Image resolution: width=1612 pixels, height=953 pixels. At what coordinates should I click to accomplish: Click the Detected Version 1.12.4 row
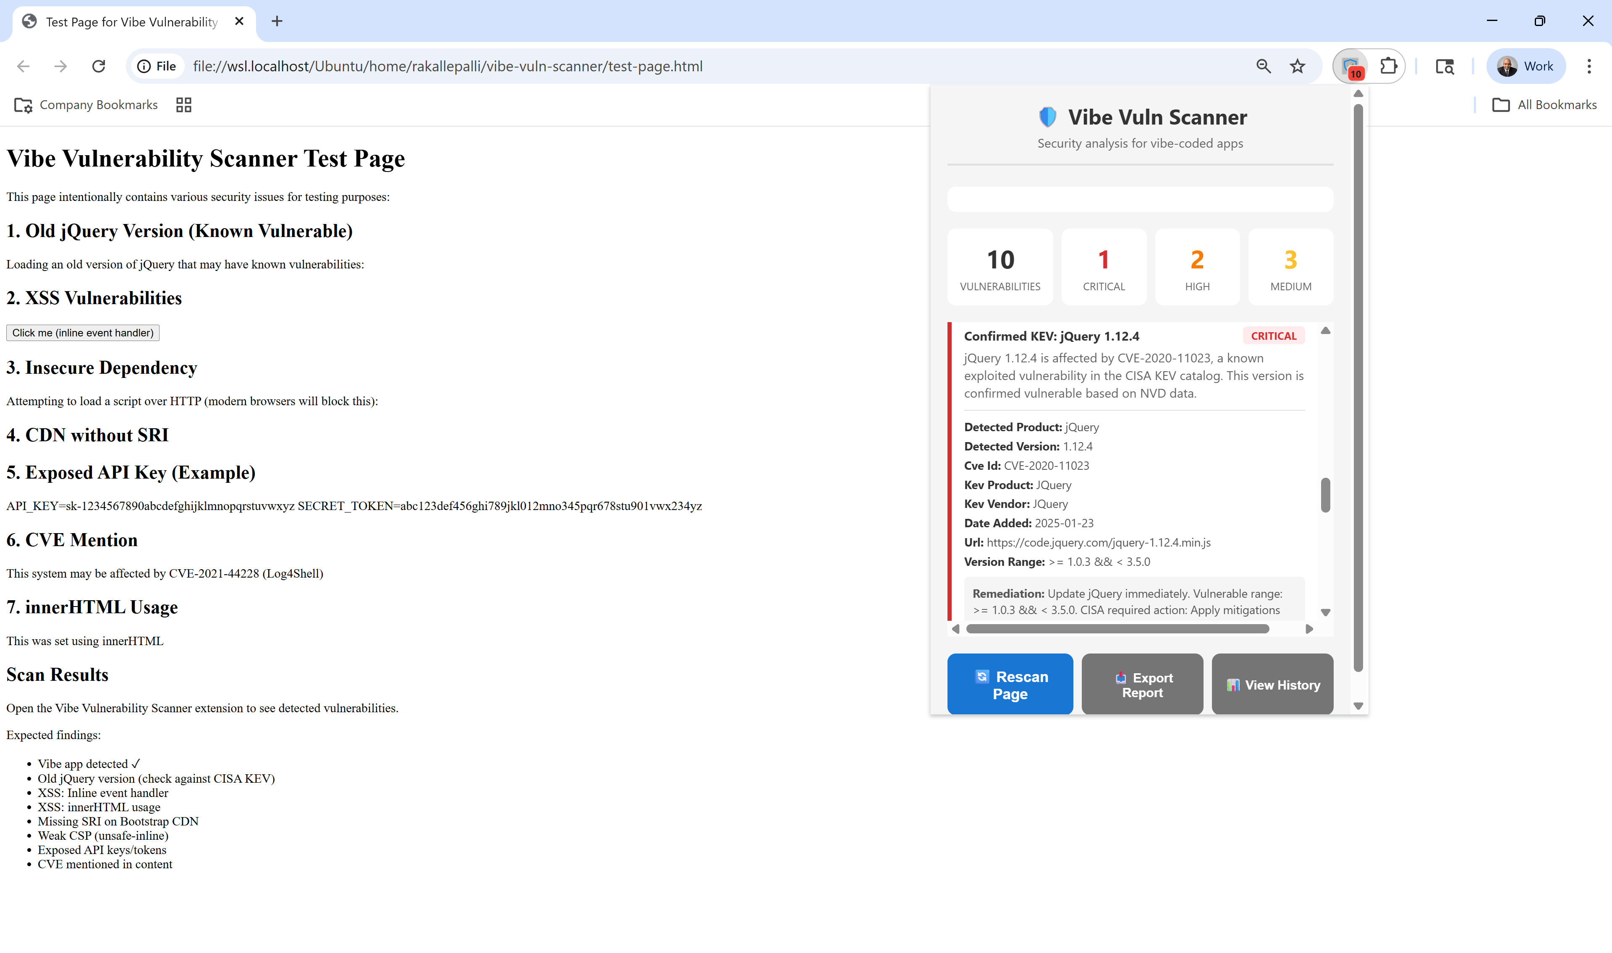click(1028, 446)
